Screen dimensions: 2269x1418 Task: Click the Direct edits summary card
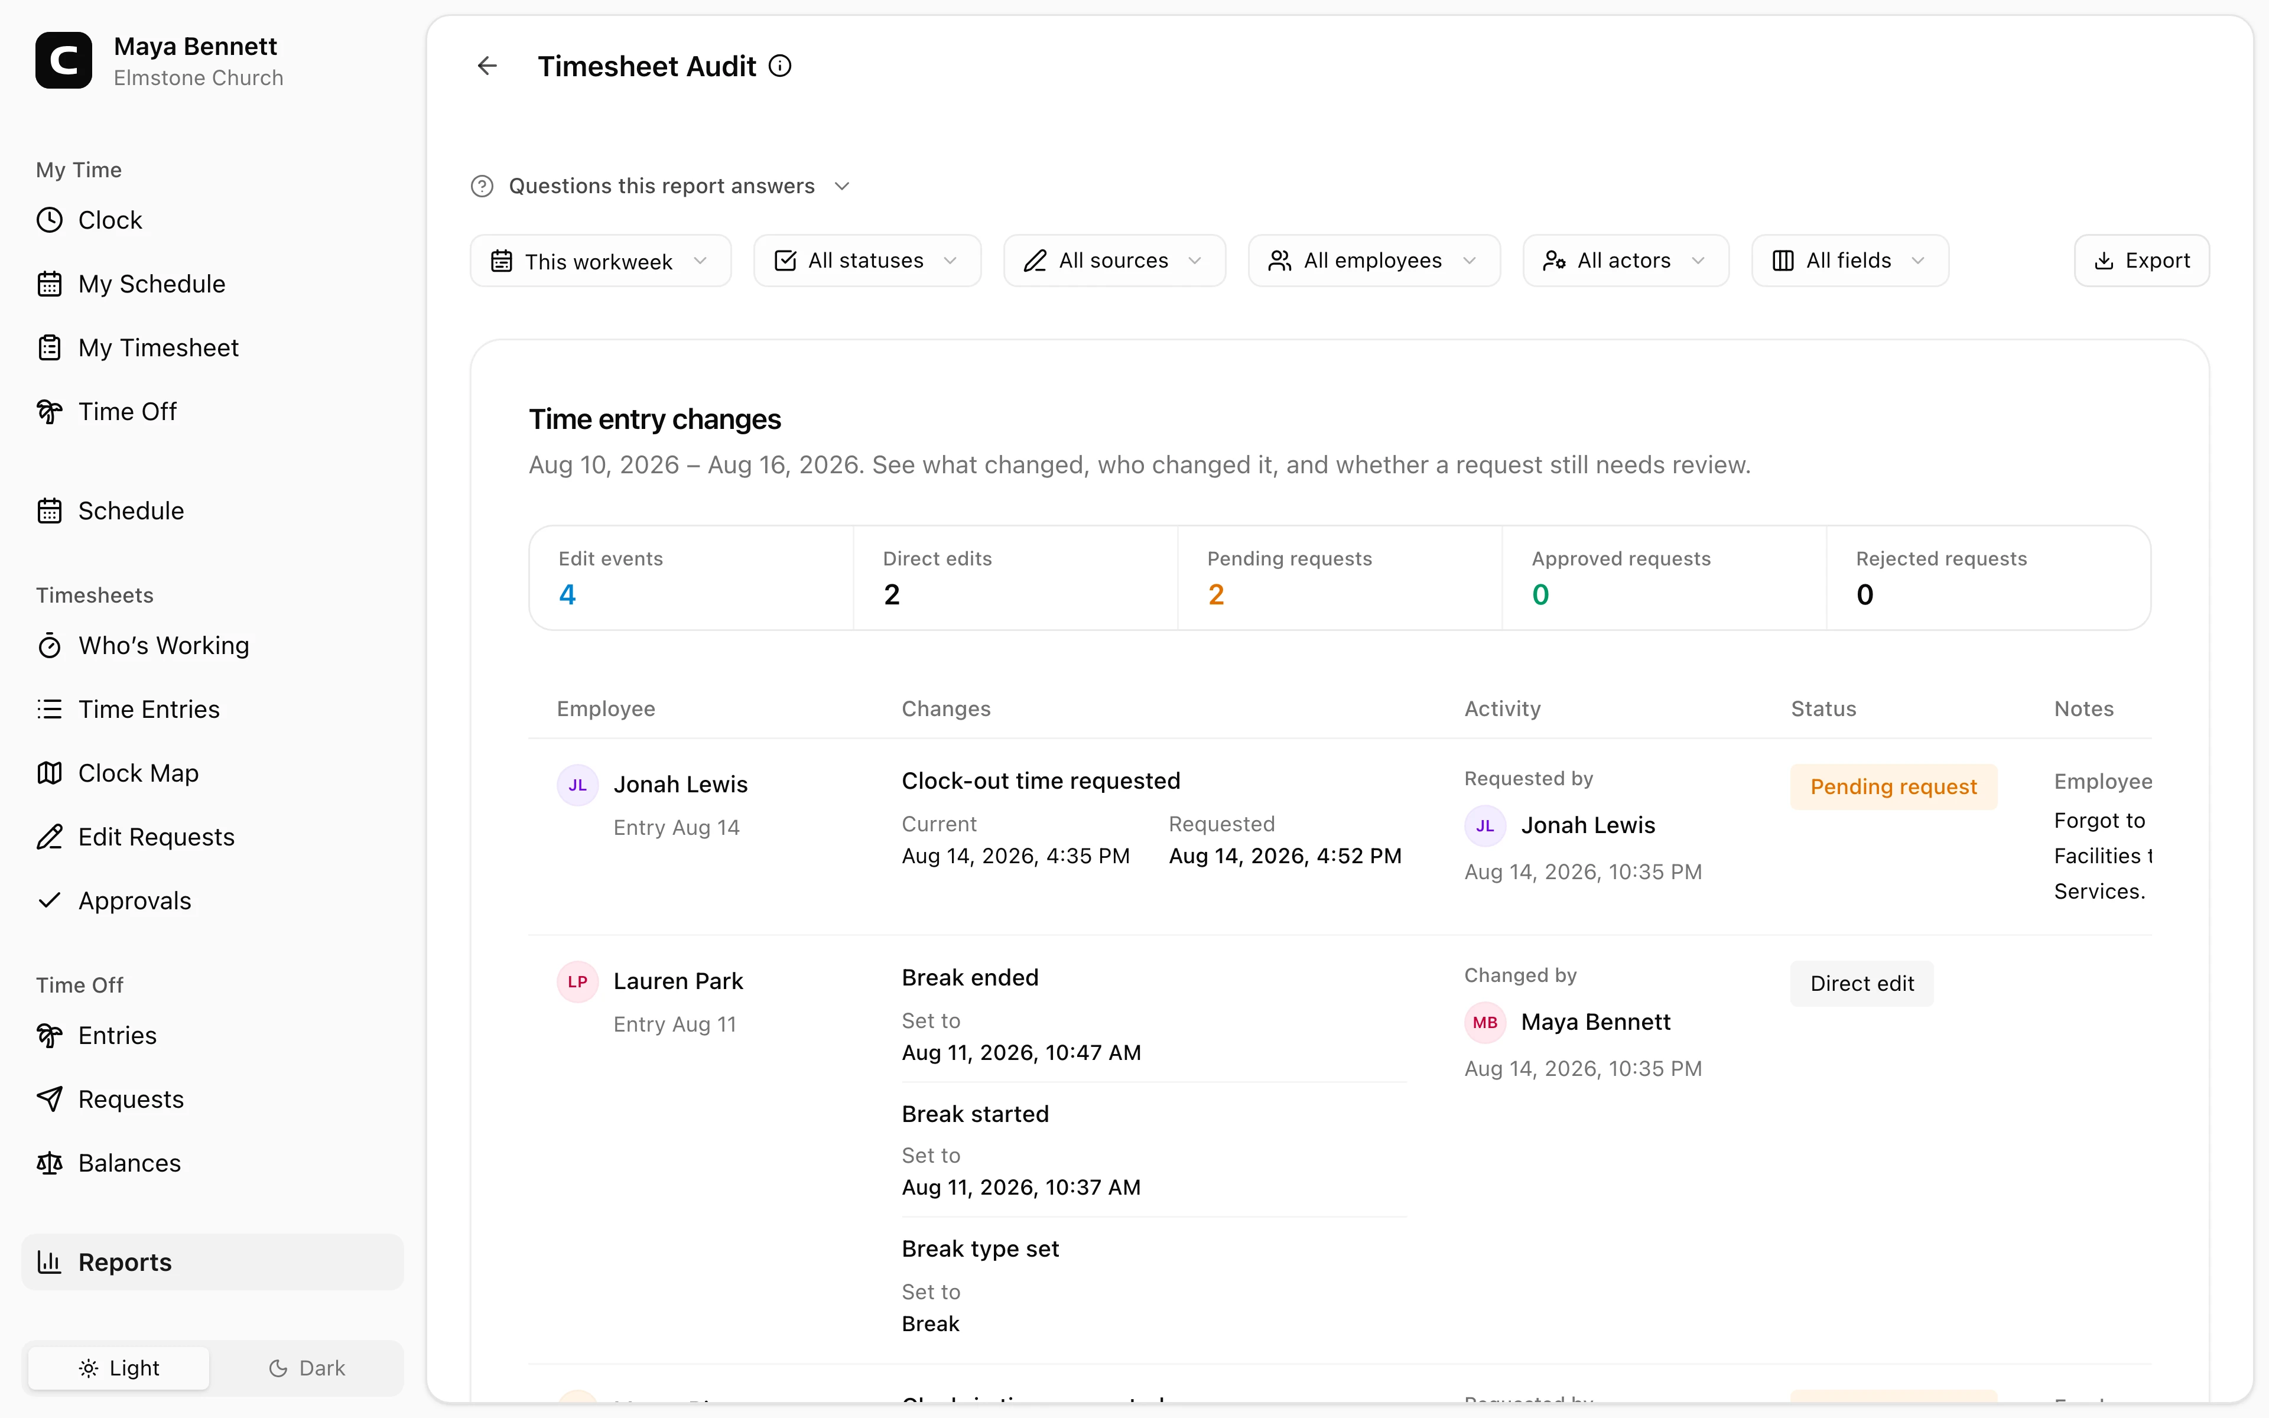(x=1015, y=578)
